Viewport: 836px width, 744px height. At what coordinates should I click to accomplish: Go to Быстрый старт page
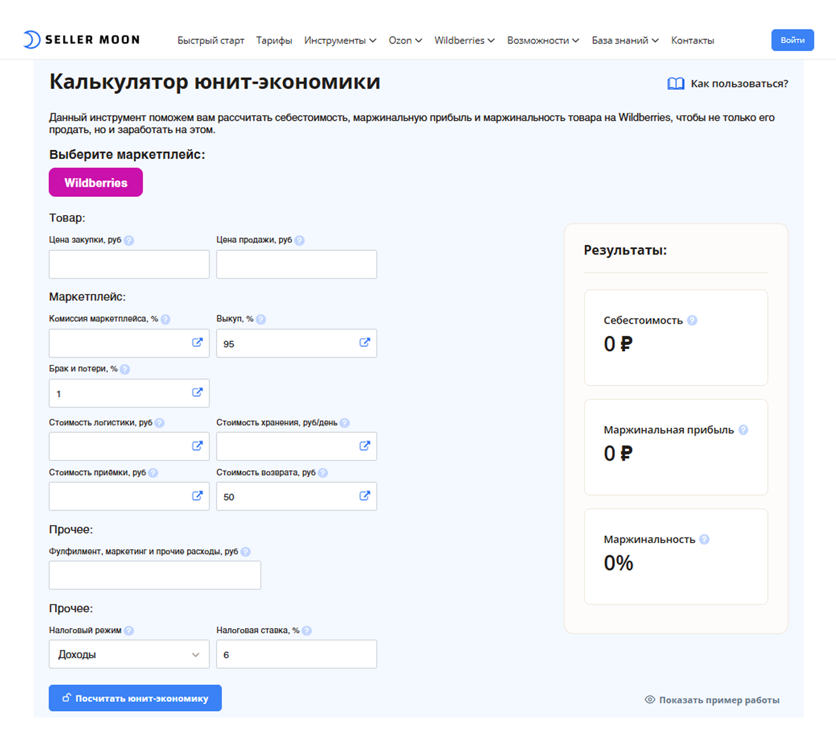[211, 40]
